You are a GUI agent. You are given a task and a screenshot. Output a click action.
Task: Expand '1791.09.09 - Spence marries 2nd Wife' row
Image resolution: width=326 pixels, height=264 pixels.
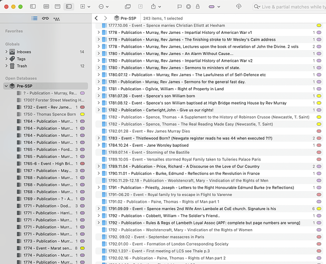click(x=99, y=209)
